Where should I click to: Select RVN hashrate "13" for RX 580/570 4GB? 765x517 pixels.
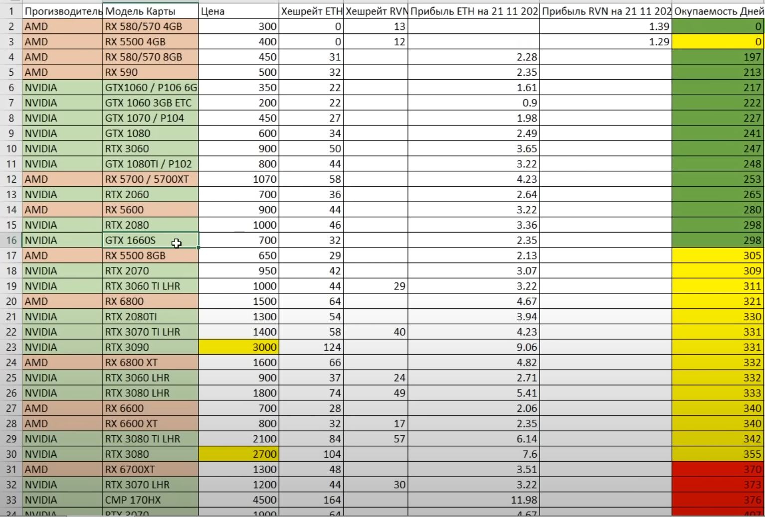pyautogui.click(x=376, y=26)
